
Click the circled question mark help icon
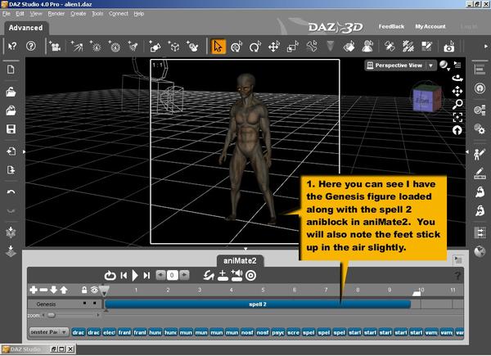pos(31,47)
